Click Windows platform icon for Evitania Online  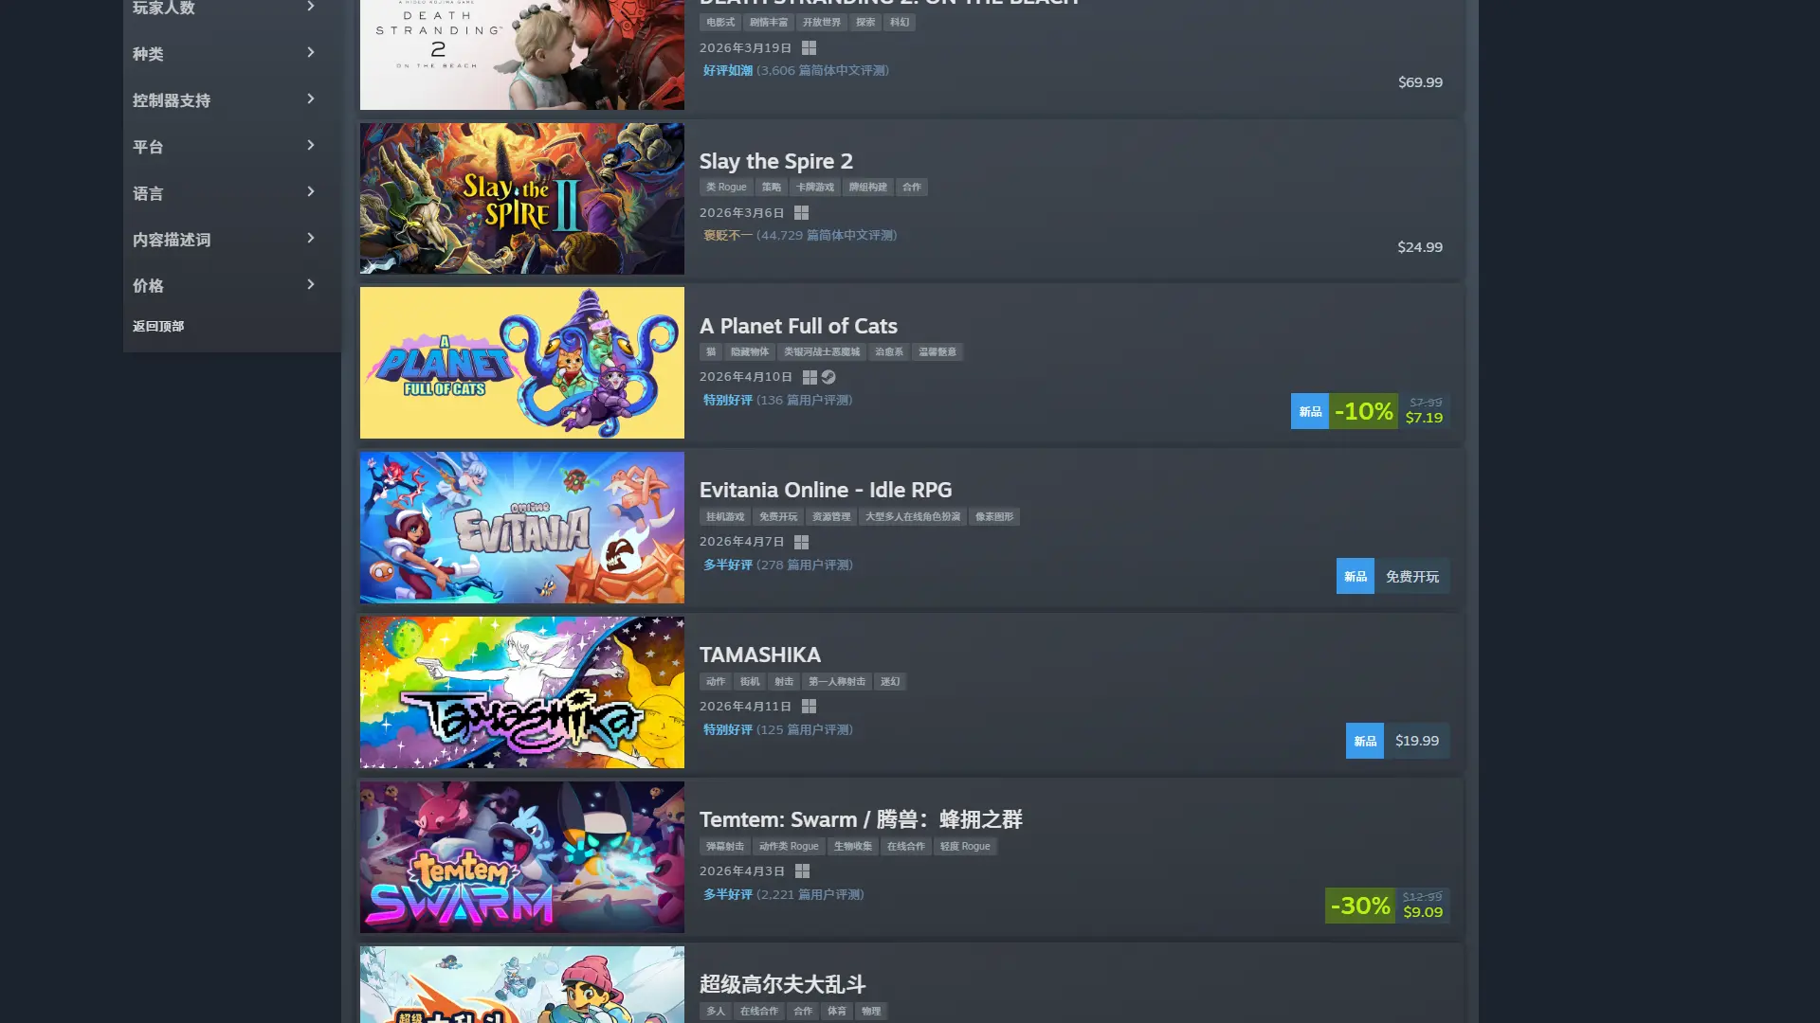801,542
